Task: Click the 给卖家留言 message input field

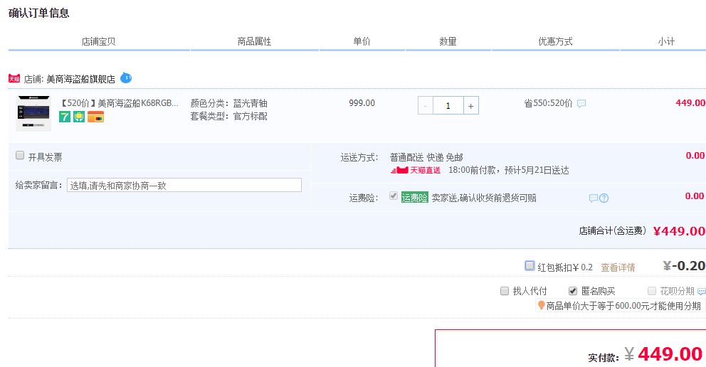Action: tap(184, 186)
